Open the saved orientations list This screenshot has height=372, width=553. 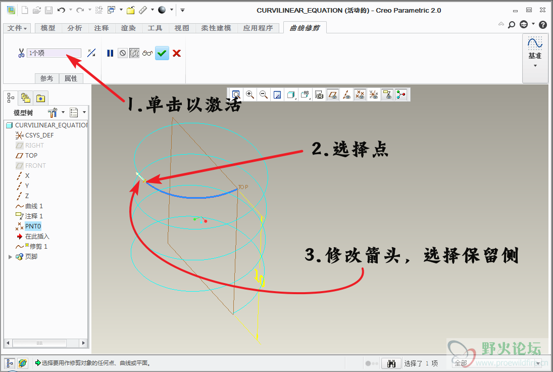pos(305,95)
